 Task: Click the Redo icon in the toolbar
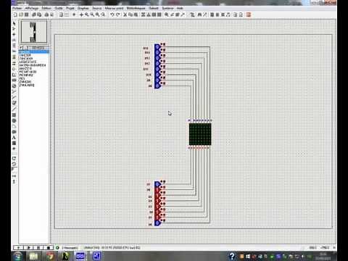tap(118, 14)
